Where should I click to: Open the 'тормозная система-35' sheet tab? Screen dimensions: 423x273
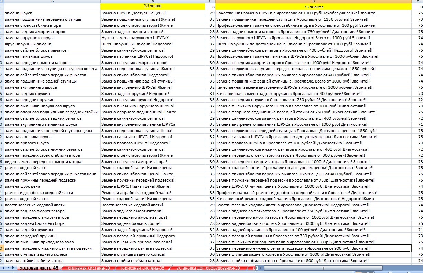pyautogui.click(x=142, y=268)
